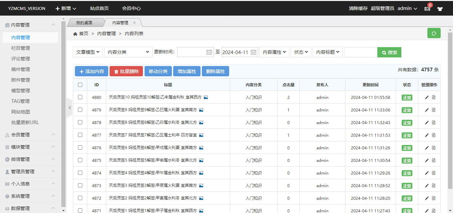Image resolution: width=453 pixels, height=213 pixels.
Task: Close the 内容管理 tab with x
Action: pyautogui.click(x=134, y=23)
